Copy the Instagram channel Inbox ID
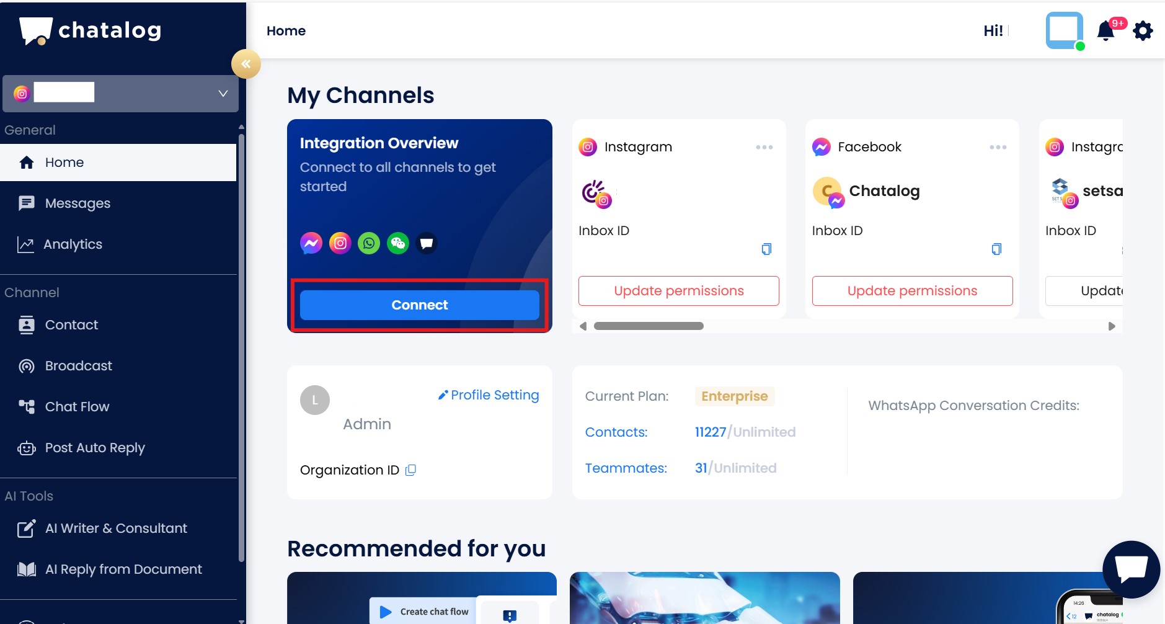The height and width of the screenshot is (624, 1165). (766, 249)
